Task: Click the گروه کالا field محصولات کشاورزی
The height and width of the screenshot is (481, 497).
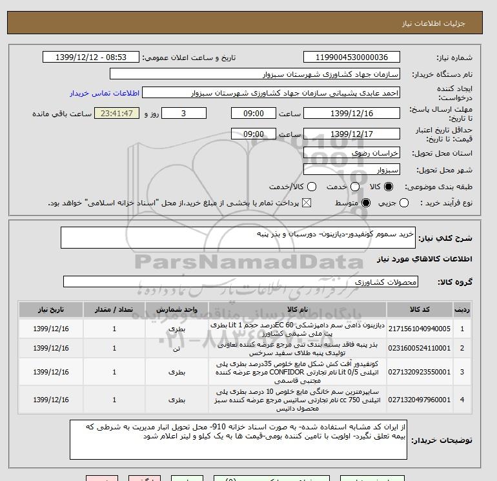Action: (x=241, y=281)
